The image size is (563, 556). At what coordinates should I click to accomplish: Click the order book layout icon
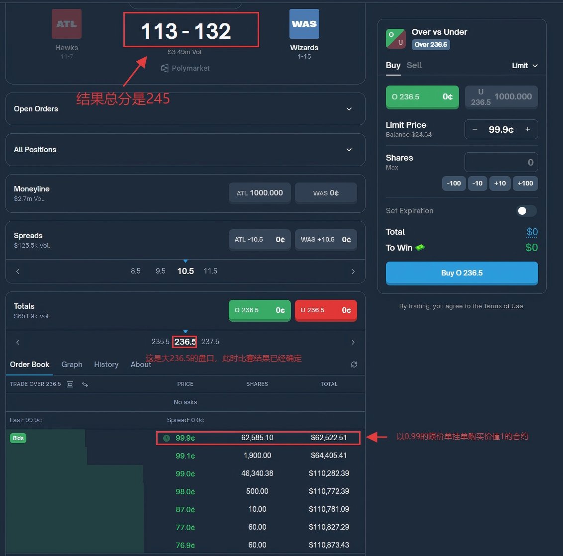point(70,384)
